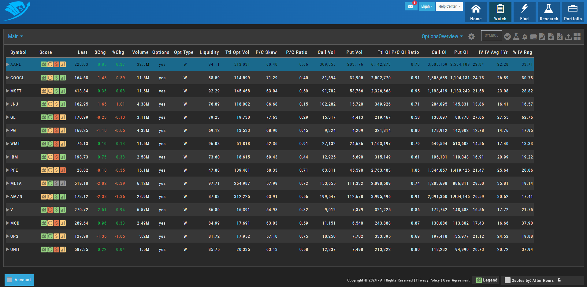Toggle the Account checkbox button

tap(19, 280)
